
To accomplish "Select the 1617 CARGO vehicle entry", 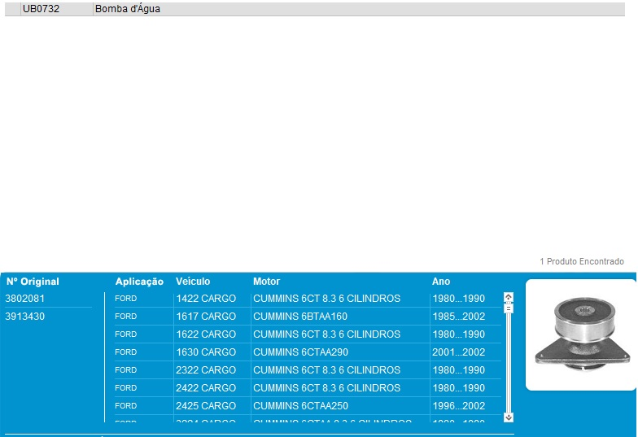I will 206,317.
